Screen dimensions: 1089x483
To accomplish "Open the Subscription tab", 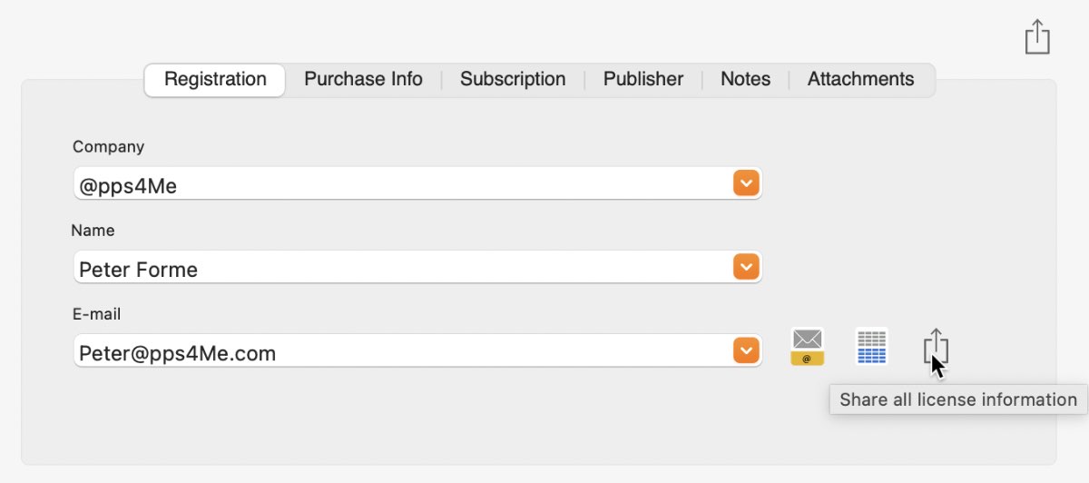I will [513, 80].
